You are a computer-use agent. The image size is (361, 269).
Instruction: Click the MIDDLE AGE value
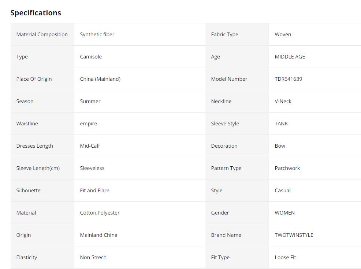[x=290, y=57]
